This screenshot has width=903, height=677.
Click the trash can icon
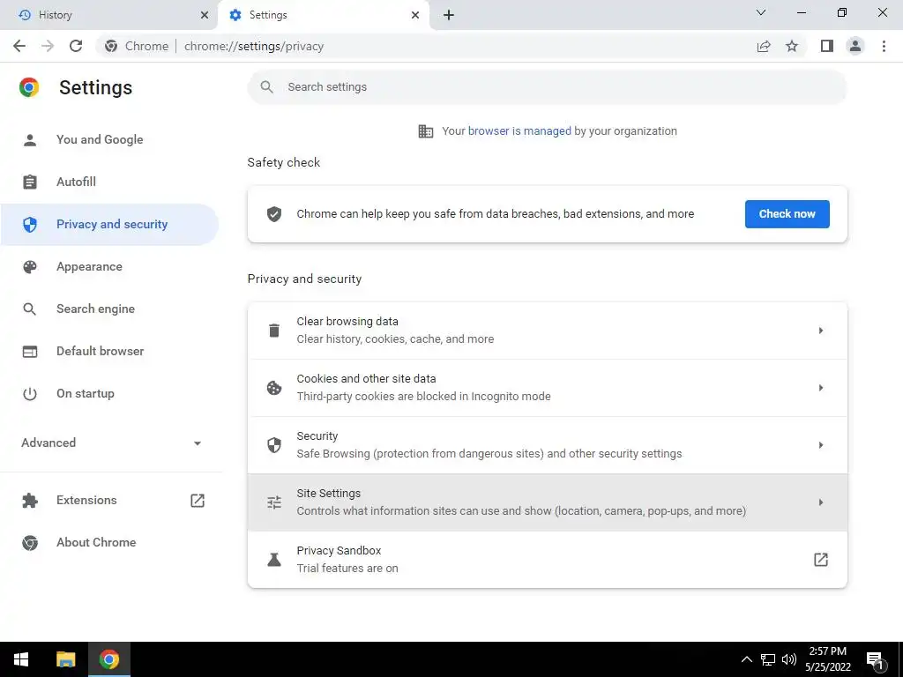click(274, 331)
